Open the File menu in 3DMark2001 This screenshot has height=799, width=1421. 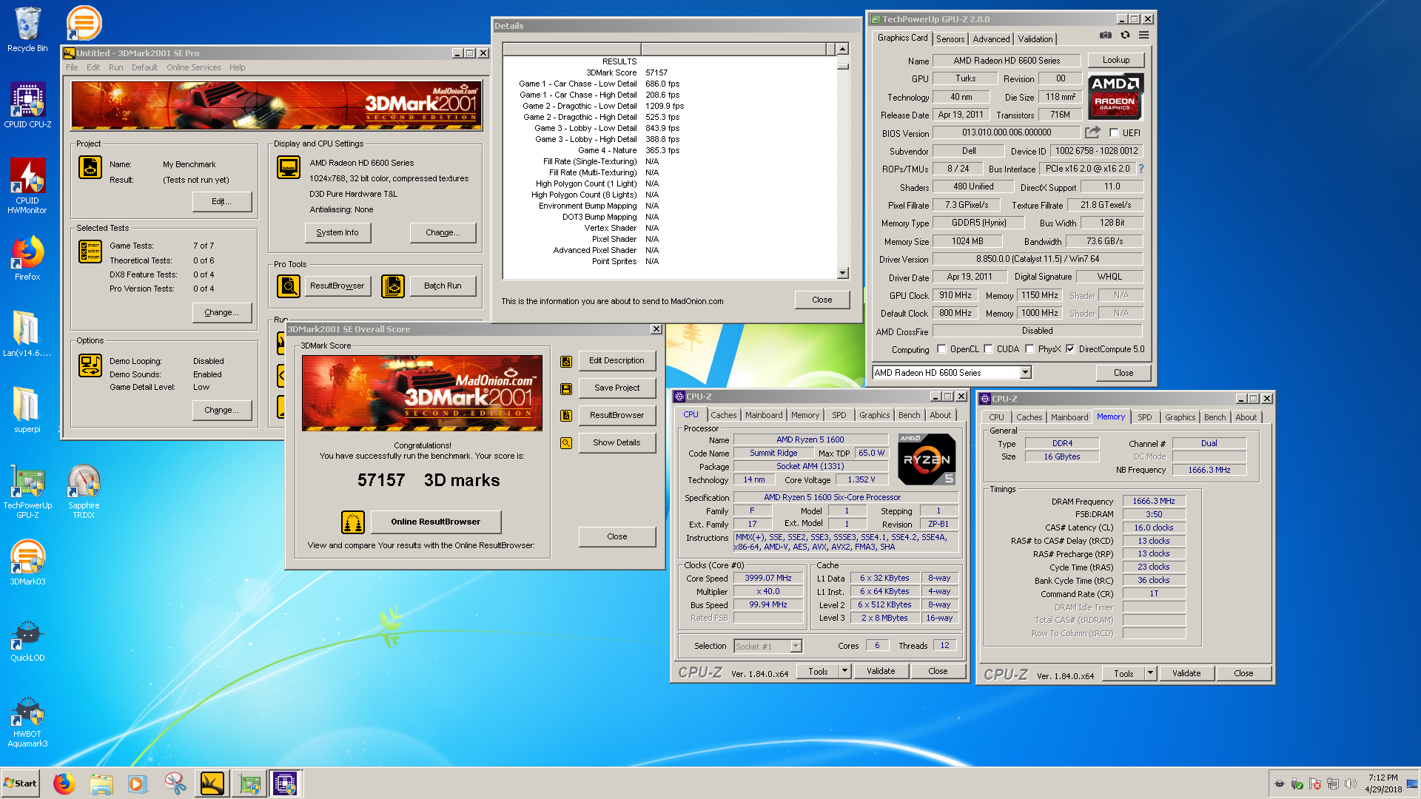[x=72, y=67]
